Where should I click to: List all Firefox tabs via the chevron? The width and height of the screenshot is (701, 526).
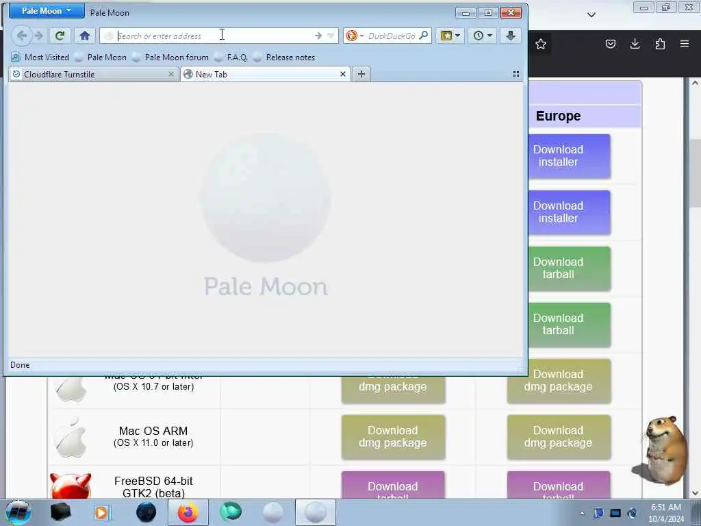coord(591,15)
